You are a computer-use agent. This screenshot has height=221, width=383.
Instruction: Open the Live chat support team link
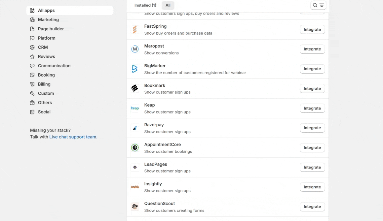pos(73,137)
